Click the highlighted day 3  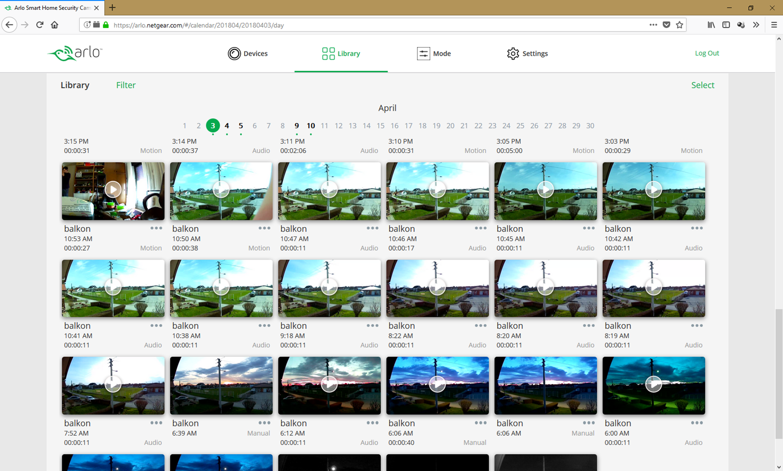tap(213, 126)
